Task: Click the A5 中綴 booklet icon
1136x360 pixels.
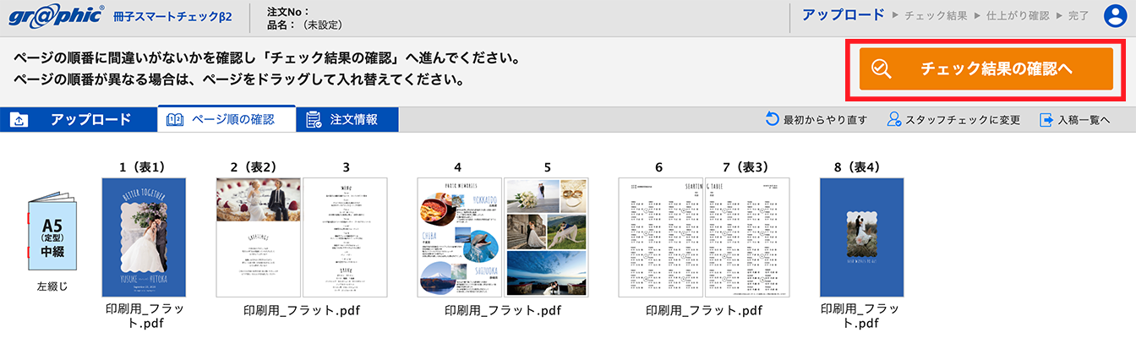Action: (52, 233)
